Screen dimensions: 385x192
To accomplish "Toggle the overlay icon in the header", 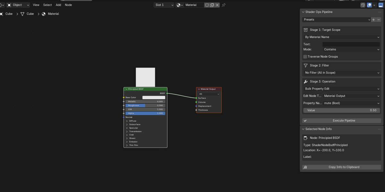I will [370, 5].
